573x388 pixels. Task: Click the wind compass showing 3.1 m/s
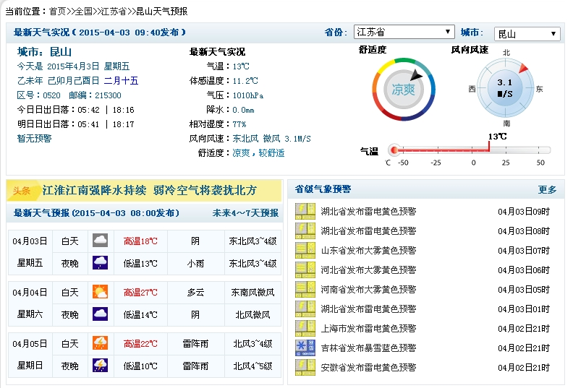(505, 88)
